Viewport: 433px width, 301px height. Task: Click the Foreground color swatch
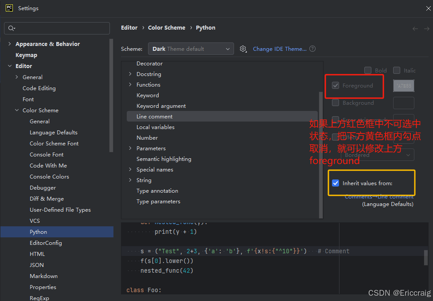tap(403, 86)
